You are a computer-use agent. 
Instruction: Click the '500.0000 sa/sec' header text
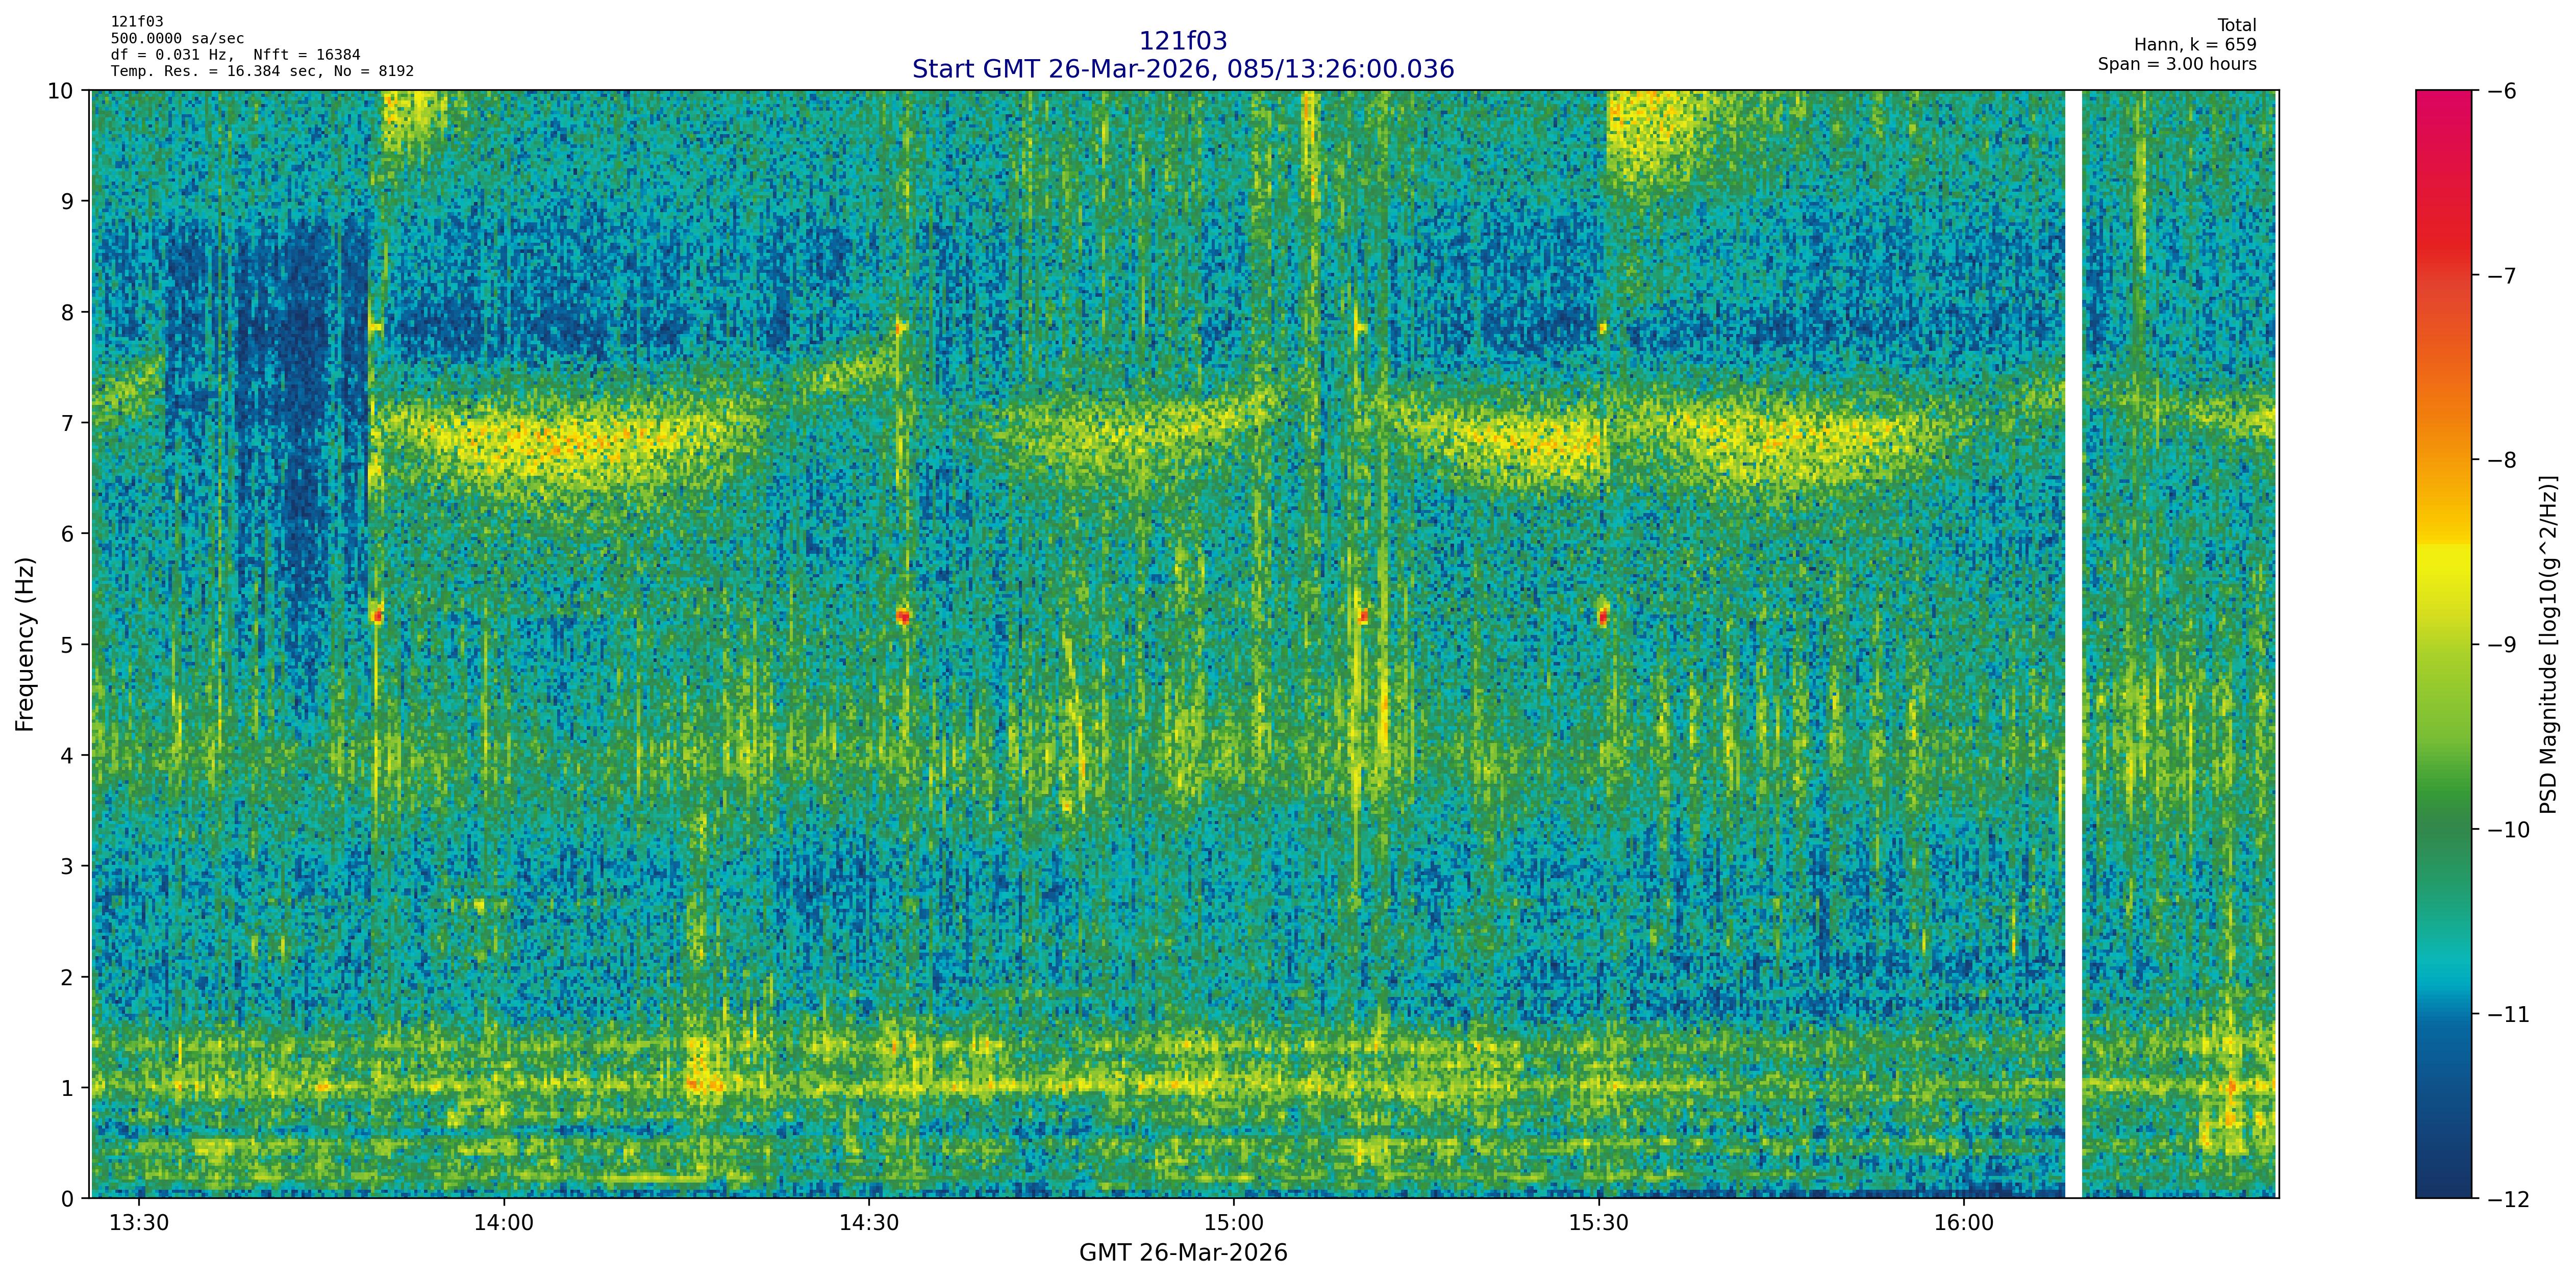point(177,39)
